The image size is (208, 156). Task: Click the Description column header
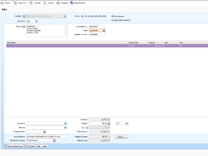click(x=67, y=42)
